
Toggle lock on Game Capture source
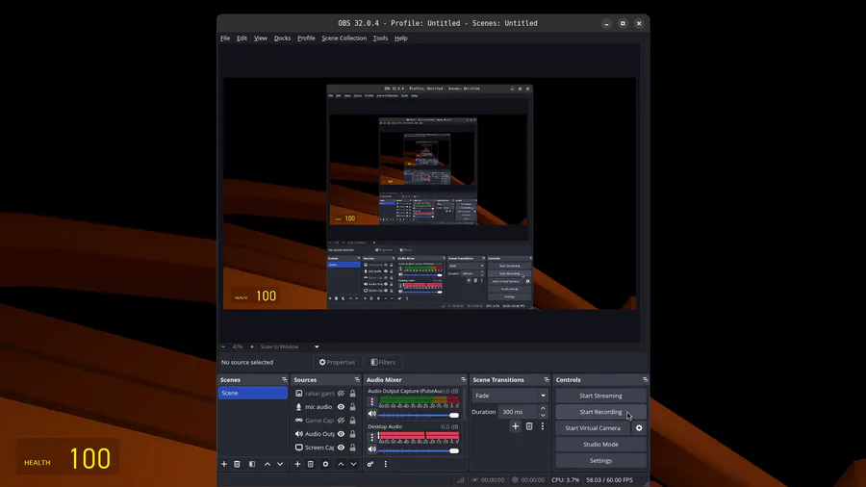[x=353, y=421]
